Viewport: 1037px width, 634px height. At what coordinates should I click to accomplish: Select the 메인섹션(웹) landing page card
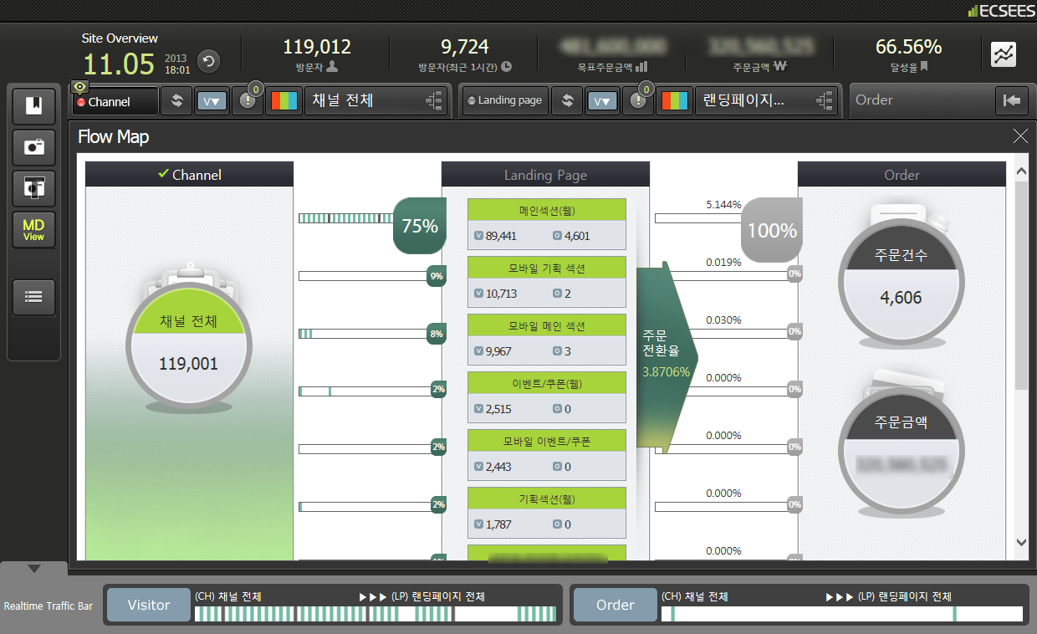pos(547,223)
